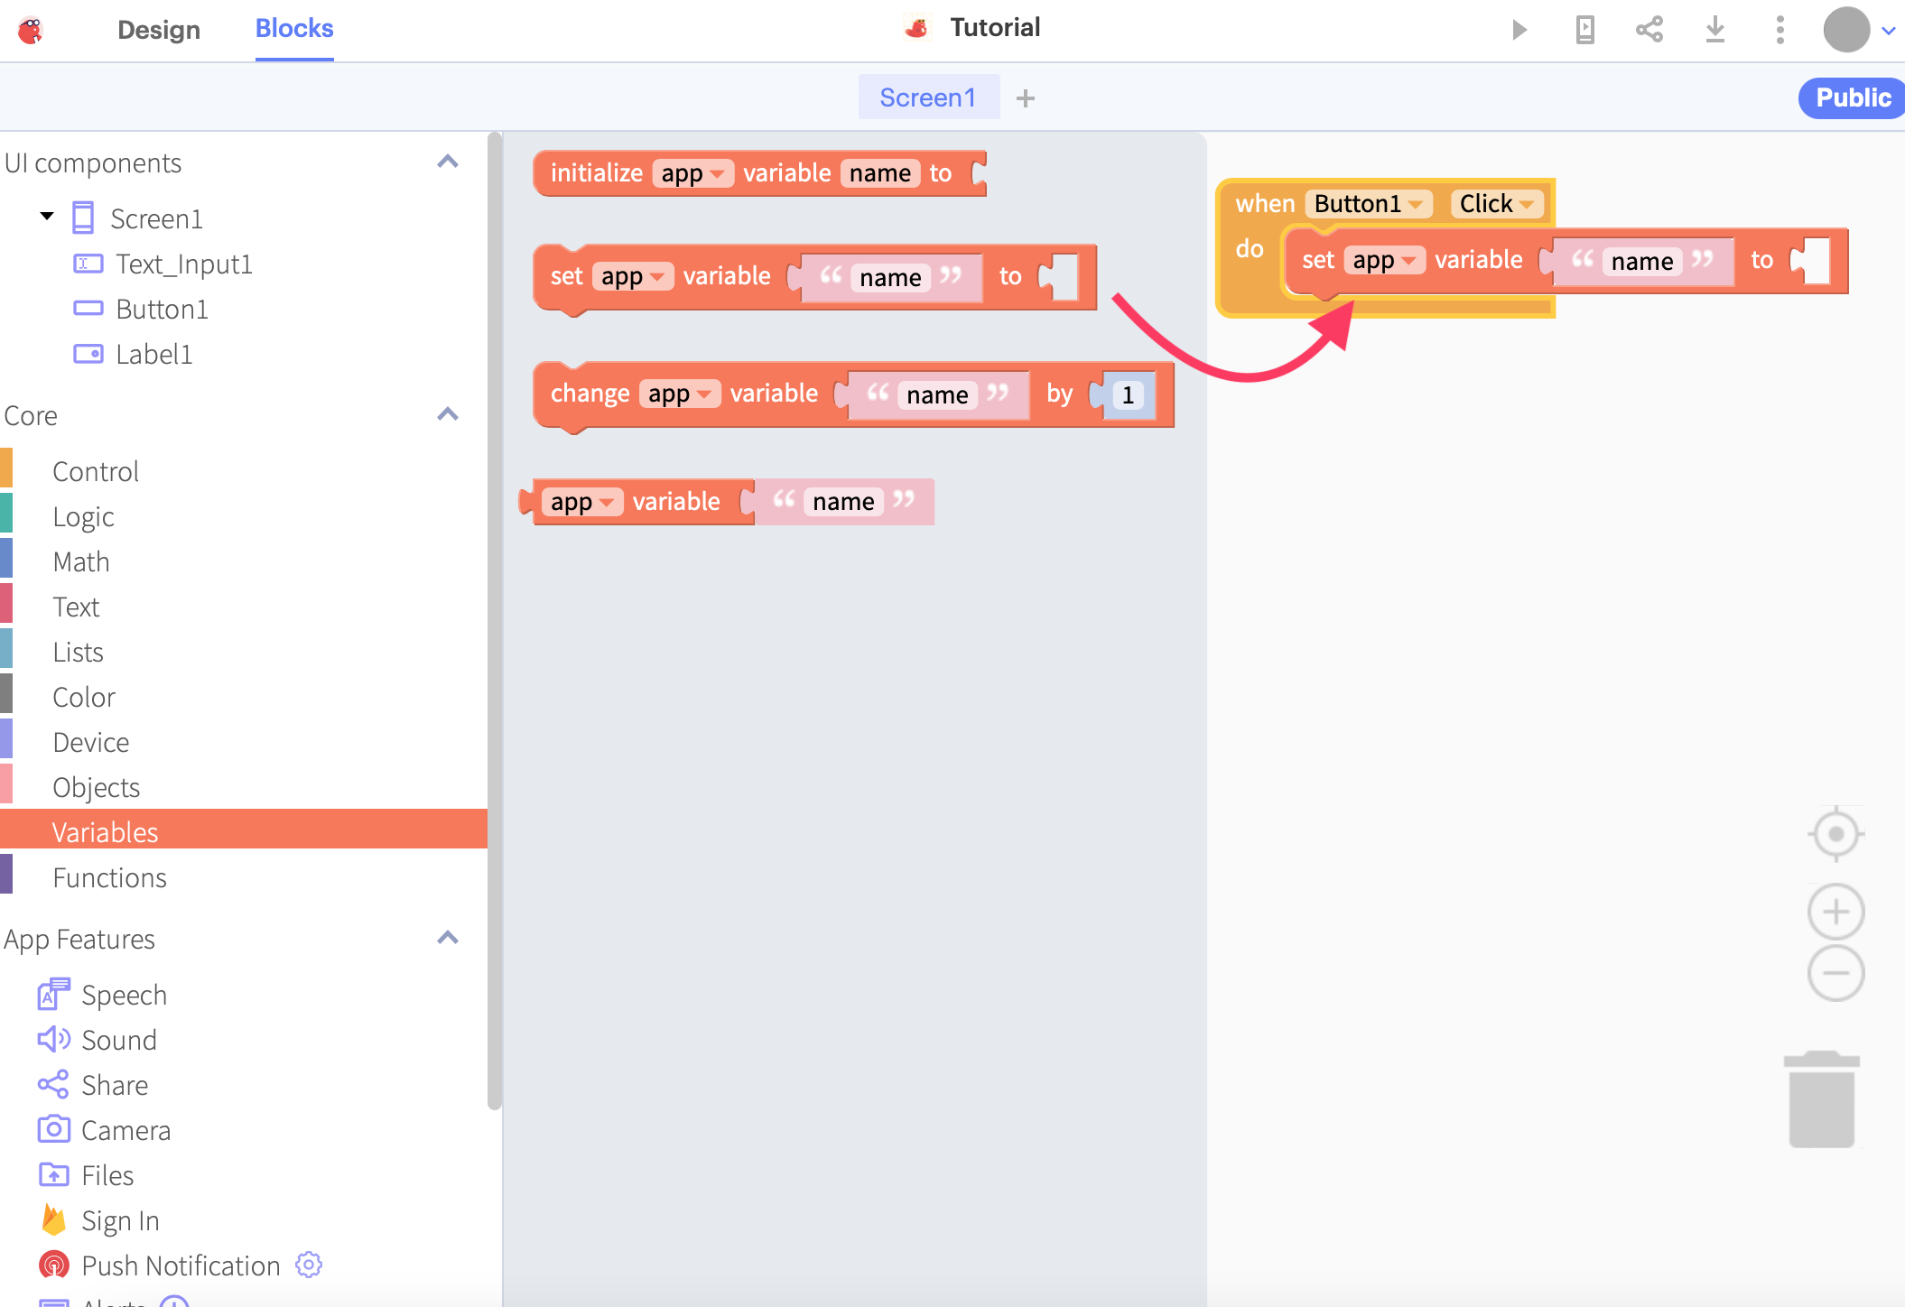Click the run/preview play button
The image size is (1905, 1307).
(1520, 29)
